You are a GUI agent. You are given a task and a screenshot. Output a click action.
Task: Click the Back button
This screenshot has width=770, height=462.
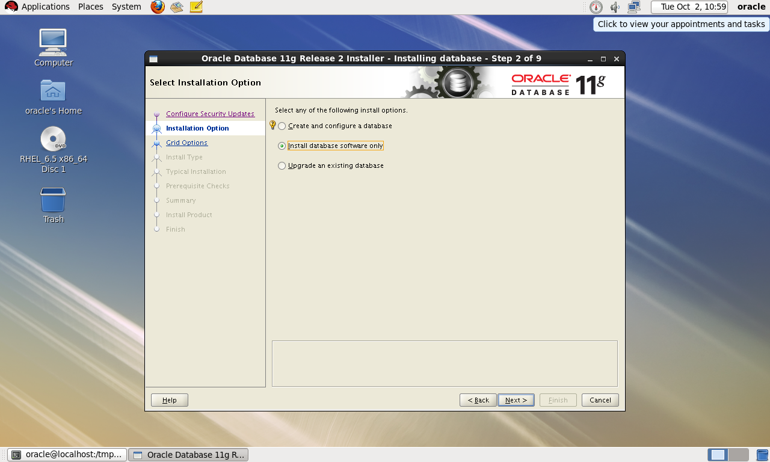pos(478,400)
